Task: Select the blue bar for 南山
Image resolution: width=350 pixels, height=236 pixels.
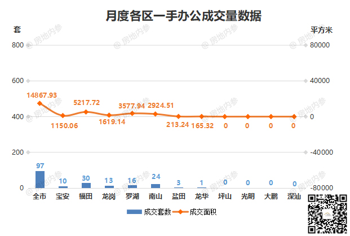Action: pos(156,186)
